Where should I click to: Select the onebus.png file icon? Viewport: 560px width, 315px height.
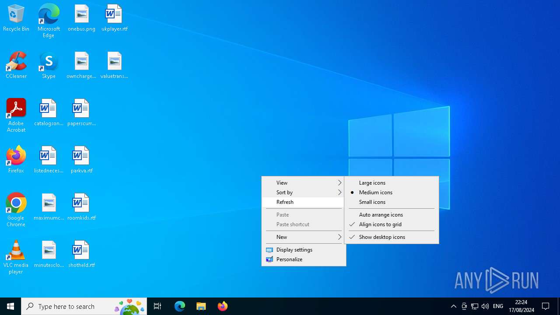click(81, 18)
